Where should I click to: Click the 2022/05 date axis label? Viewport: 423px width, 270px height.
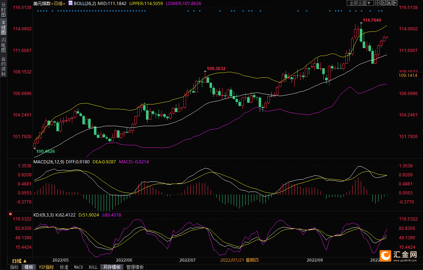click(x=60, y=260)
